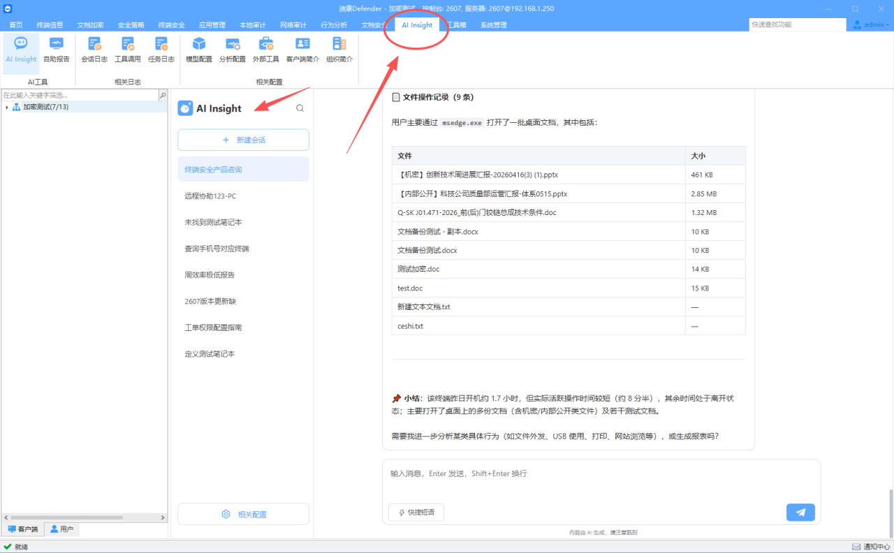The image size is (894, 553).
Task: Click 相关配置 button at panel bottom
Action: tap(243, 514)
